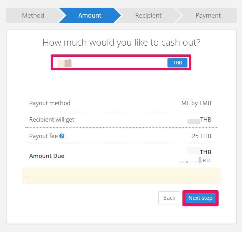Screen dimensions: 242x232
Task: Go back with the Back button
Action: click(169, 198)
